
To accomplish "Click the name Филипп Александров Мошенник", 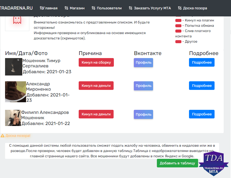I will pos(45,115).
